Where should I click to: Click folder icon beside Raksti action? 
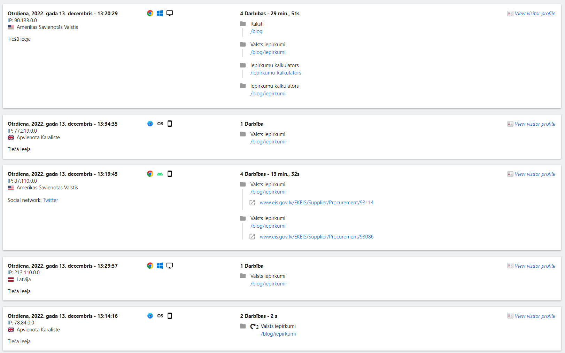243,24
